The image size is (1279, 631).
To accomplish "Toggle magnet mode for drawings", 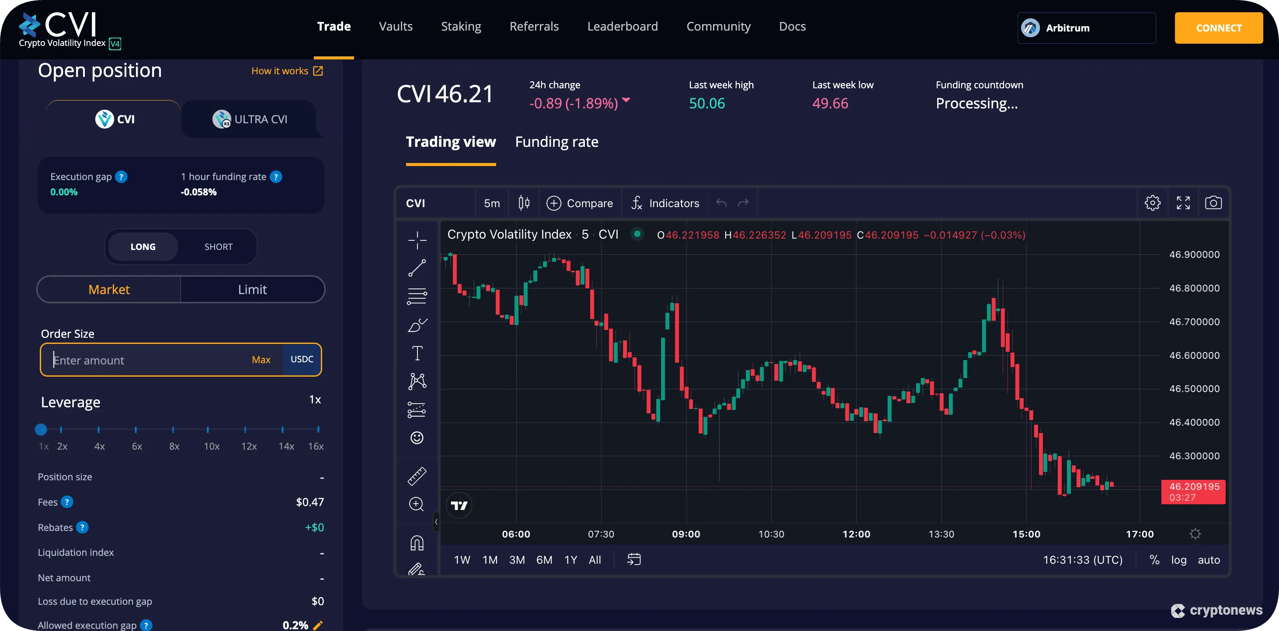I will (x=417, y=543).
